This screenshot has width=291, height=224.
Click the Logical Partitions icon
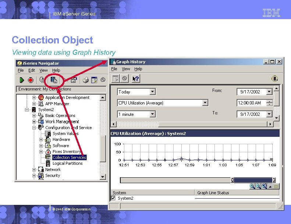[x=48, y=163]
